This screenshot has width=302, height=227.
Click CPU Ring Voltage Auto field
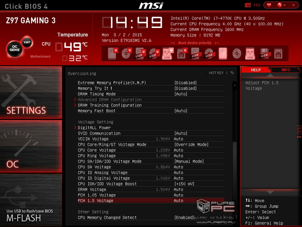click(x=178, y=156)
